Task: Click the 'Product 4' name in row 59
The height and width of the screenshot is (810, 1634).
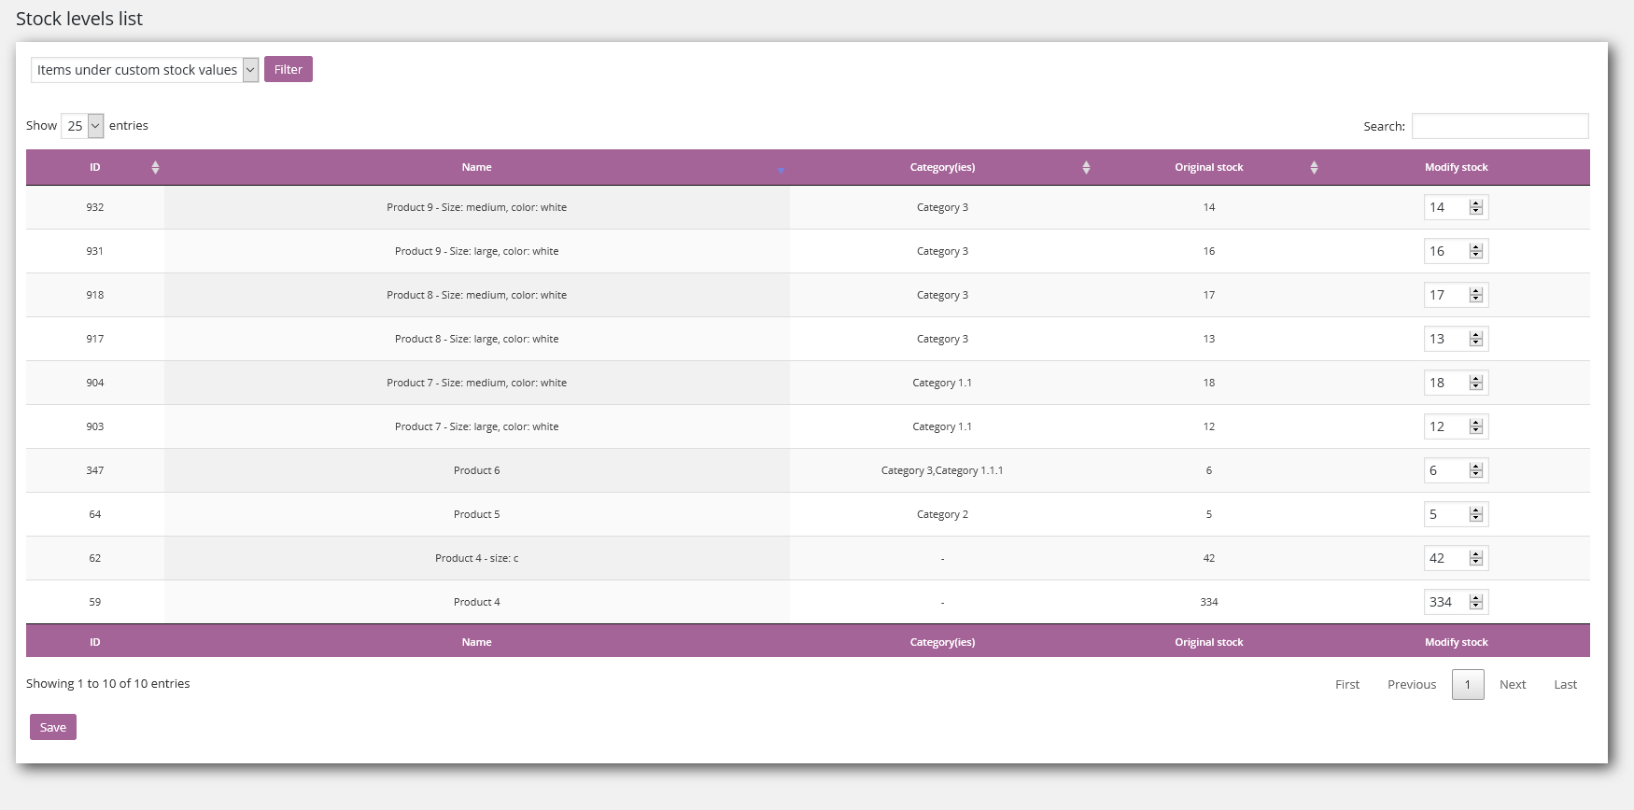Action: pyautogui.click(x=477, y=602)
